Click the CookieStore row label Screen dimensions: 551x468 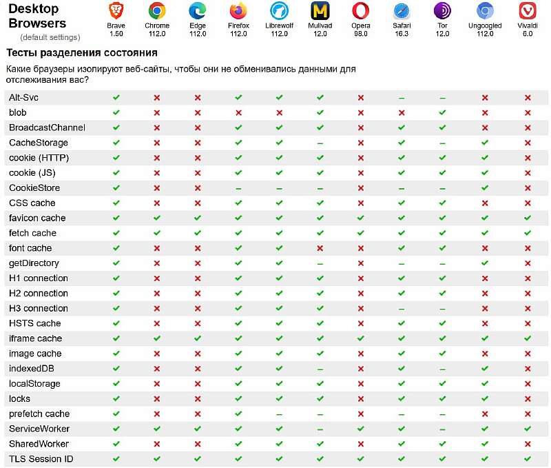(34, 188)
